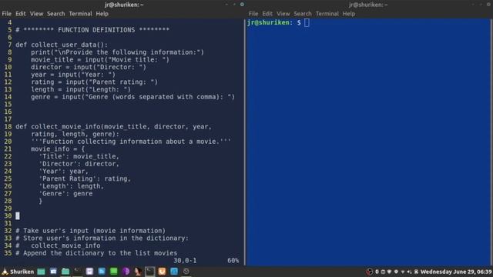This screenshot has width=493, height=277.
Task: Click the FUNCTION DEFINITIONS comment line
Action: coord(92,30)
